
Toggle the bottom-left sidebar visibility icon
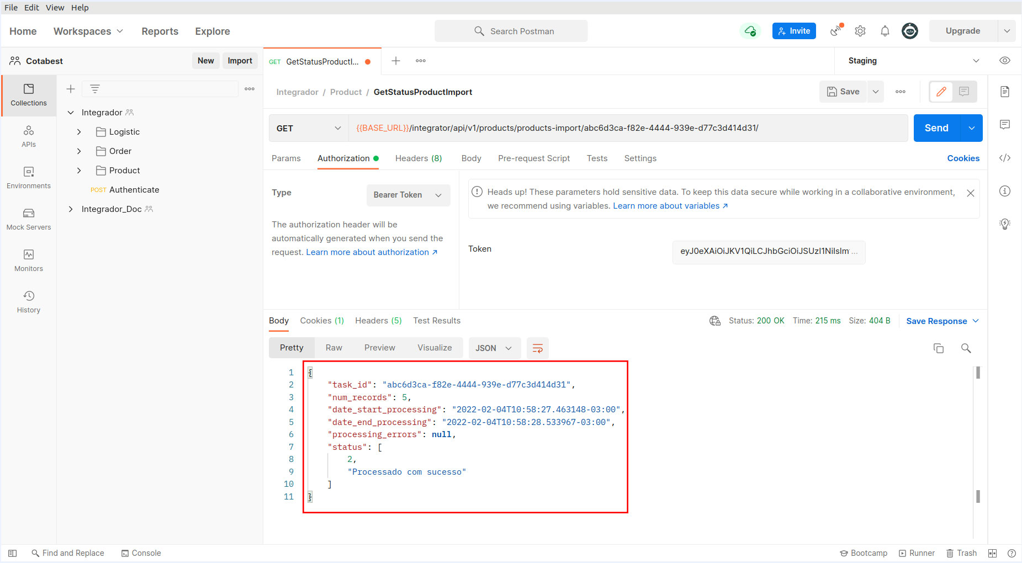point(13,553)
